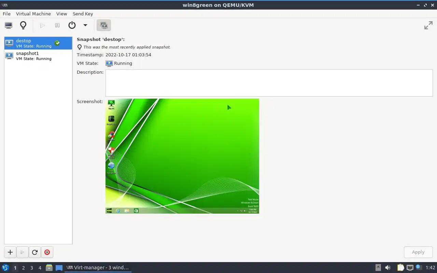The width and height of the screenshot is (437, 273).
Task: Switch VM window to fullscreen
Action: 428,25
